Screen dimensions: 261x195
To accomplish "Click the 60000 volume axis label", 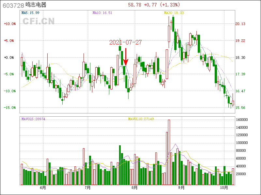I will (x=241, y=158).
